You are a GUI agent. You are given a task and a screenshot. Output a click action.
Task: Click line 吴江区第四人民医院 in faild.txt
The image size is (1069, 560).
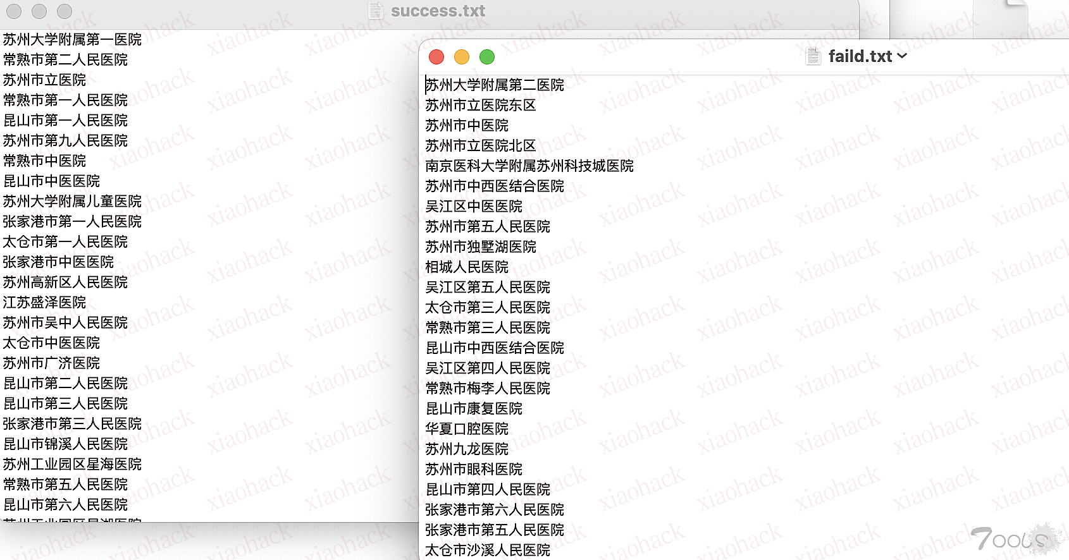pyautogui.click(x=488, y=368)
